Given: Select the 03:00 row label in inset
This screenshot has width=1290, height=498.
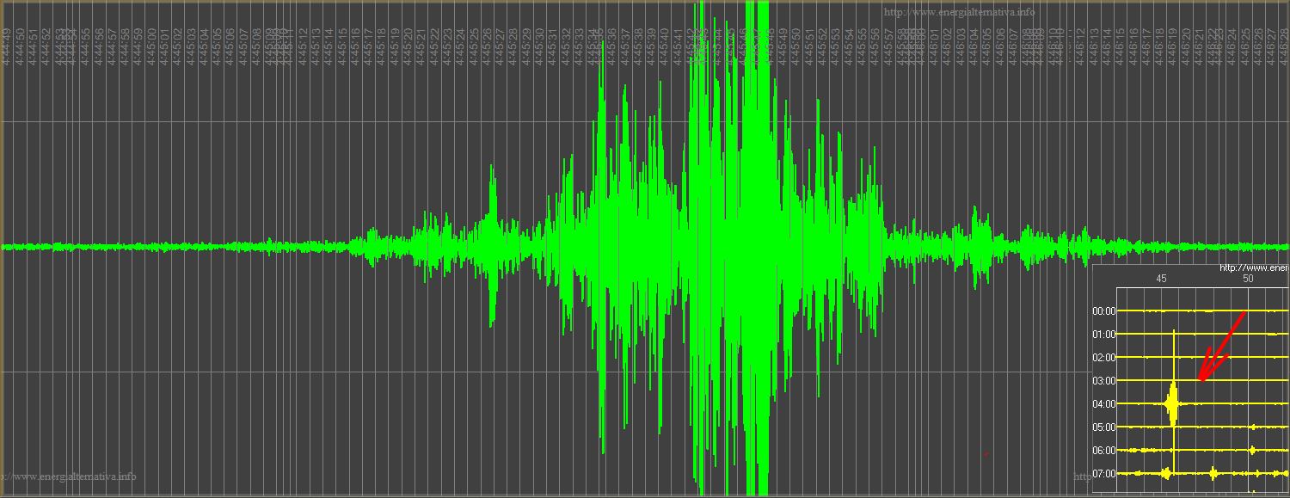Looking at the screenshot, I should (1104, 381).
